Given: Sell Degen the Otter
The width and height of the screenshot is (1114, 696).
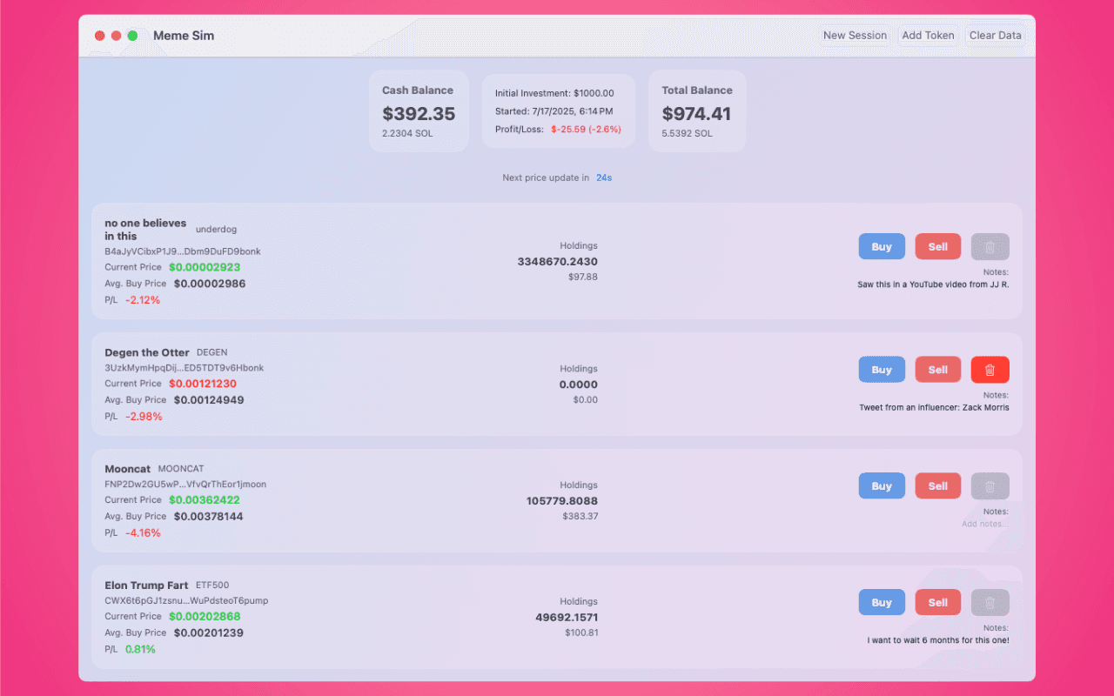Looking at the screenshot, I should tap(937, 369).
